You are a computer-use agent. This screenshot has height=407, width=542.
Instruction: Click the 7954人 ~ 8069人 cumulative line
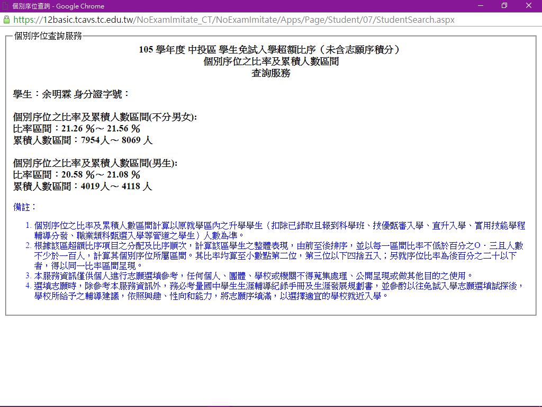tap(83, 140)
